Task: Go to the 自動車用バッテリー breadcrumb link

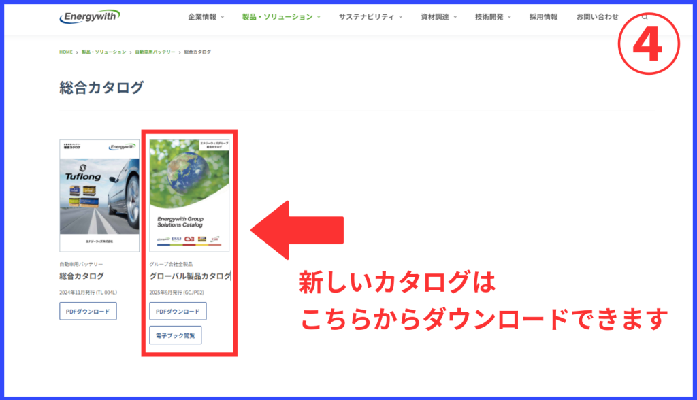Action: [155, 52]
